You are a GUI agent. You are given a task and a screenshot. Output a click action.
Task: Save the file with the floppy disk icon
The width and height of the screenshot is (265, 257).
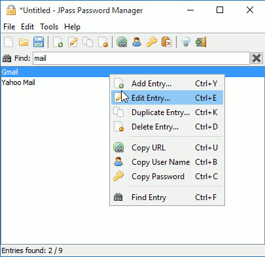[x=39, y=42]
